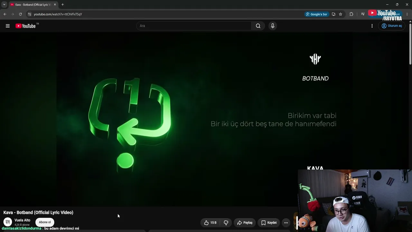Open media controls music-note icon

click(363, 14)
